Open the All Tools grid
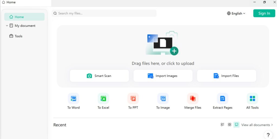277x139 pixels. click(x=252, y=99)
